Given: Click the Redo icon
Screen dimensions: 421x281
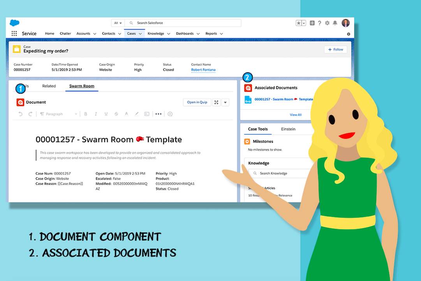Looking at the screenshot, I should pyautogui.click(x=30, y=114).
